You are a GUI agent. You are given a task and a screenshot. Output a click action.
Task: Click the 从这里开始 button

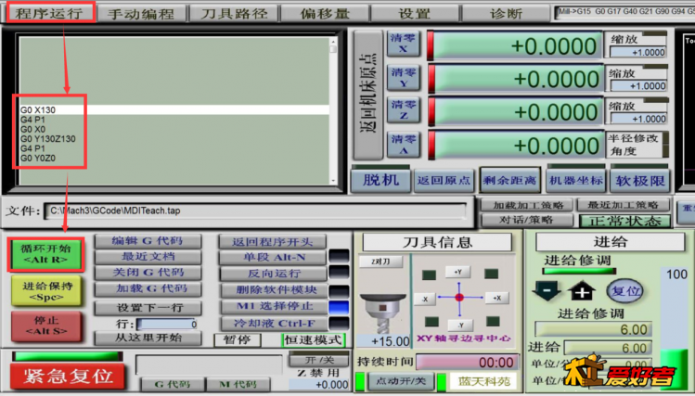[x=148, y=338]
